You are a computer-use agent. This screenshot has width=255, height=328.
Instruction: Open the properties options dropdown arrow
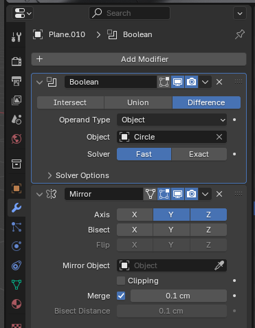click(240, 13)
